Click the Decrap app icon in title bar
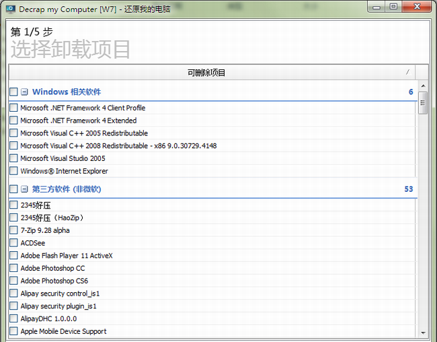Screen dimensions: 437x342 [x=9, y=7]
